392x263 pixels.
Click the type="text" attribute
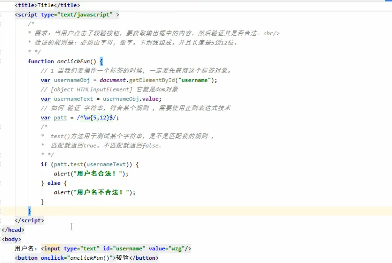click(x=81, y=248)
